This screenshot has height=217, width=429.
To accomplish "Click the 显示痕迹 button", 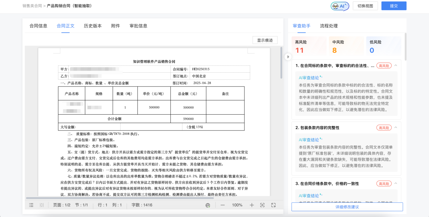I will click(265, 40).
